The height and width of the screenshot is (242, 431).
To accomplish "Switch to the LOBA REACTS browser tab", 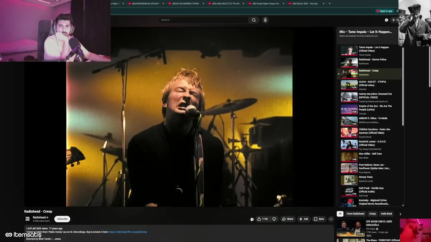I will pyautogui.click(x=226, y=3).
